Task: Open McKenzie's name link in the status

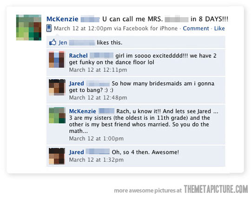Action: point(62,19)
